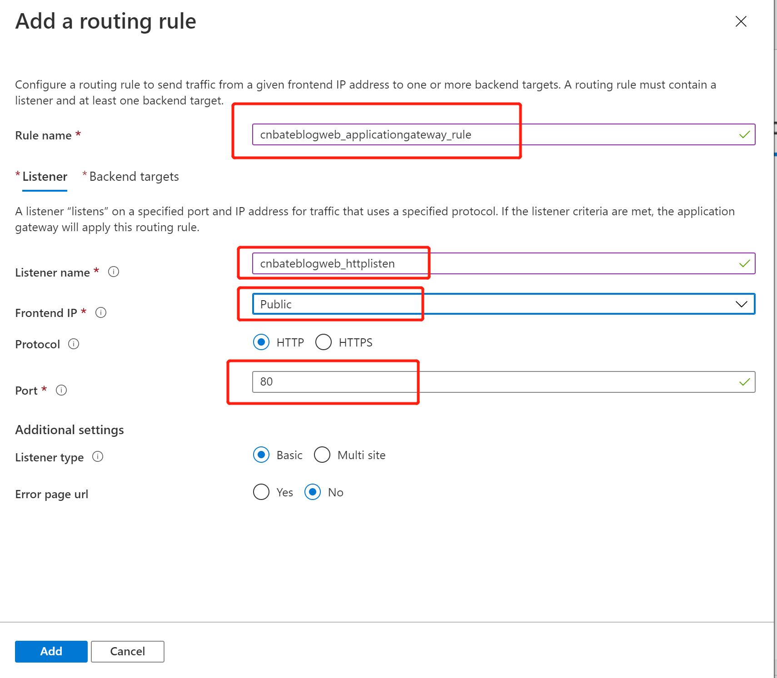Select the HTTPS protocol radio button
The height and width of the screenshot is (678, 777).
click(x=323, y=342)
